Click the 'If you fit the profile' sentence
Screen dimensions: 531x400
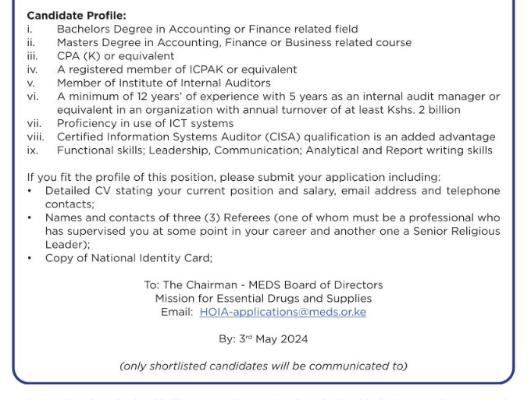(233, 177)
